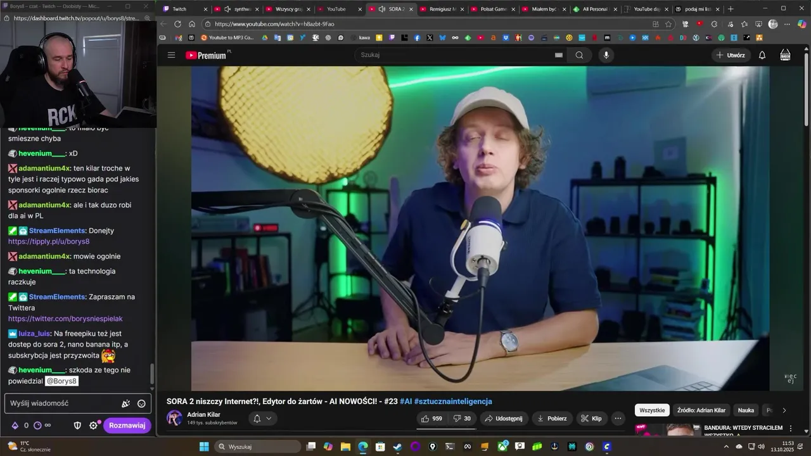The height and width of the screenshot is (456, 811).
Task: Click the #sztucznainteligencja hashtag
Action: [x=453, y=402]
